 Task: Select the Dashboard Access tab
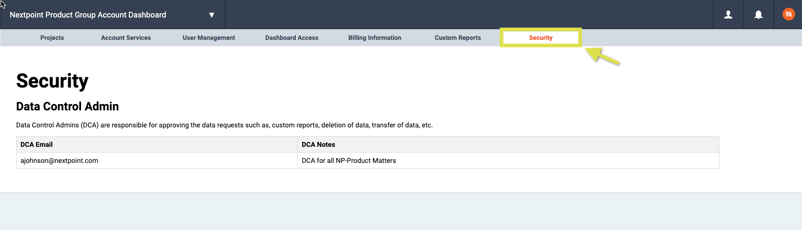[292, 38]
